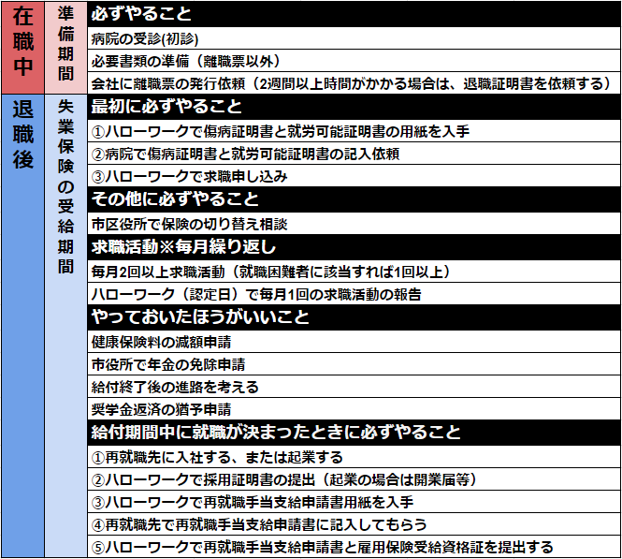Select the ③ハローワークで求職申し込み row
The height and width of the screenshot is (559, 622).
click(x=354, y=176)
